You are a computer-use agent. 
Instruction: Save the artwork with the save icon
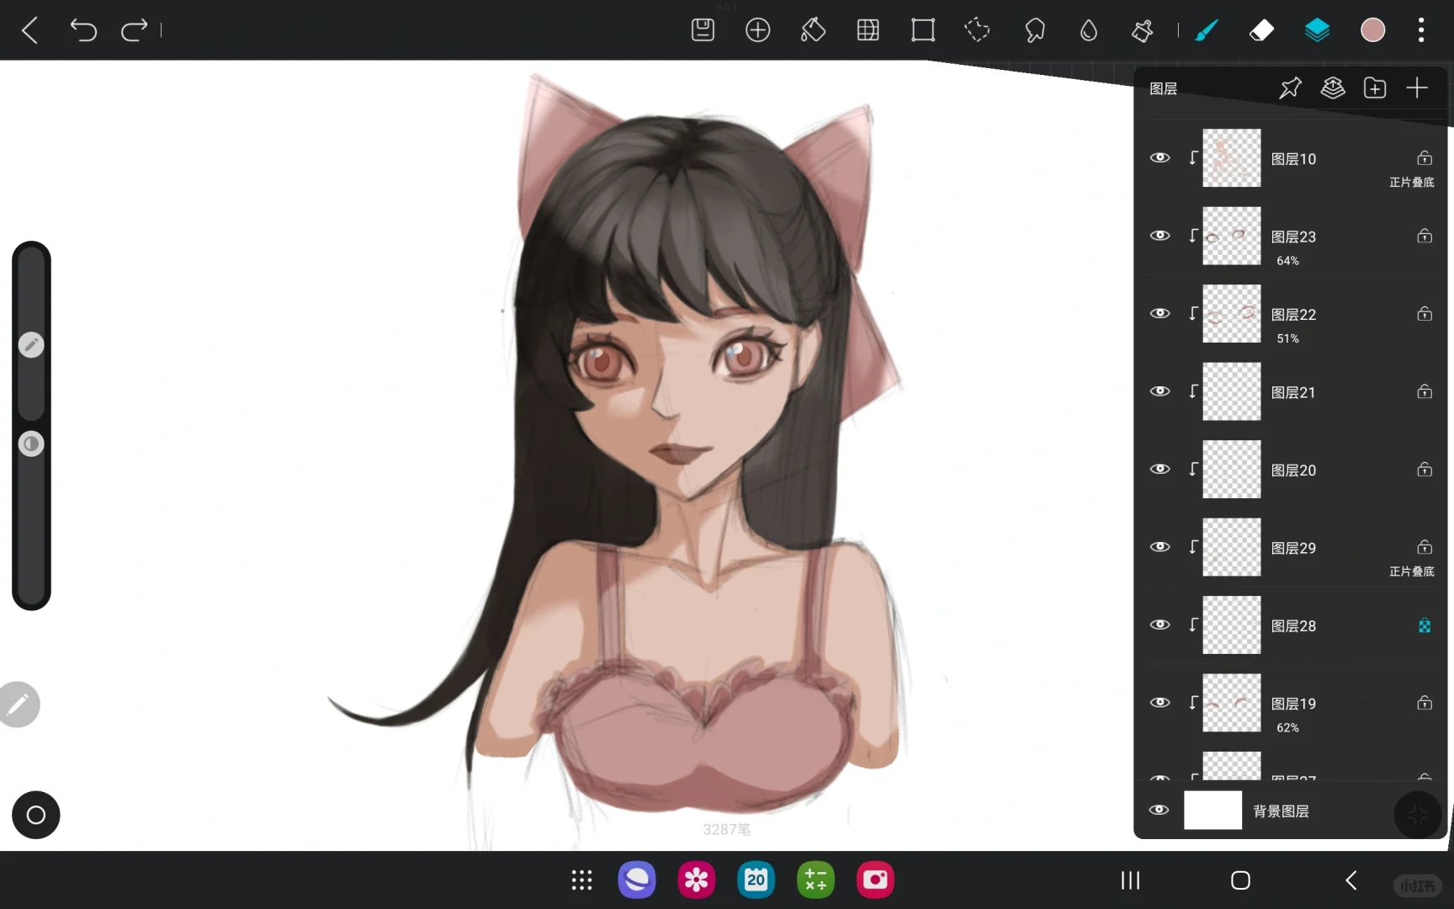(x=703, y=30)
